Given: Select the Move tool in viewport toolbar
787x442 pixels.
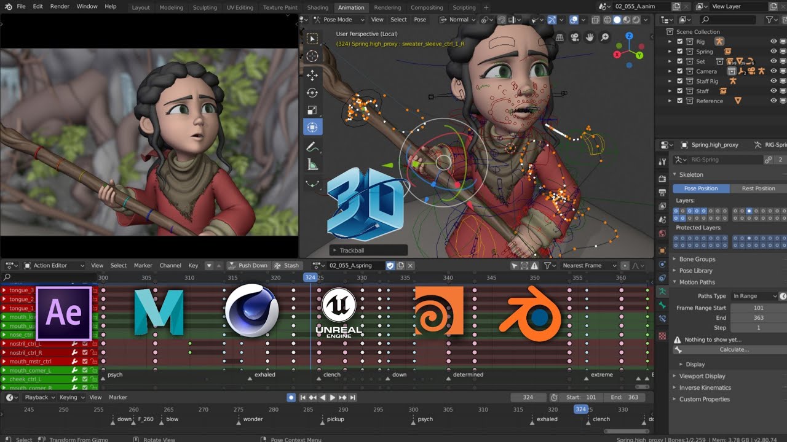Looking at the screenshot, I should click(312, 76).
